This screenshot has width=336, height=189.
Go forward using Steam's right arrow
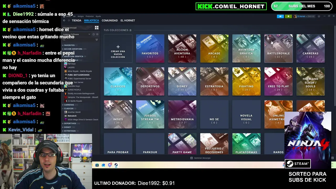point(69,20)
